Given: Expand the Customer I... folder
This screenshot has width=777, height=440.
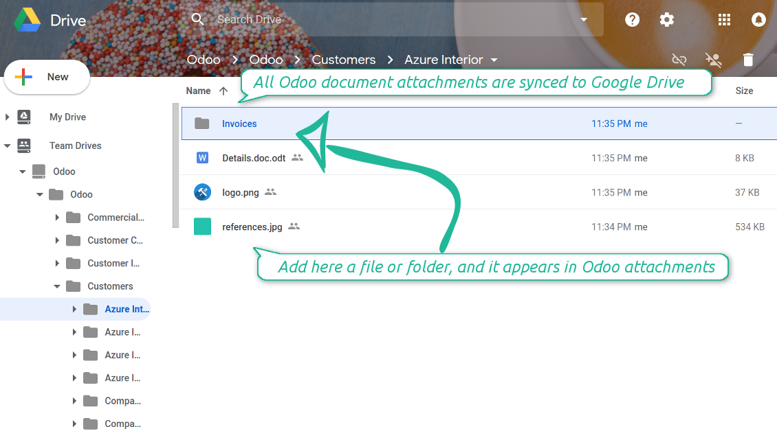Looking at the screenshot, I should [57, 264].
